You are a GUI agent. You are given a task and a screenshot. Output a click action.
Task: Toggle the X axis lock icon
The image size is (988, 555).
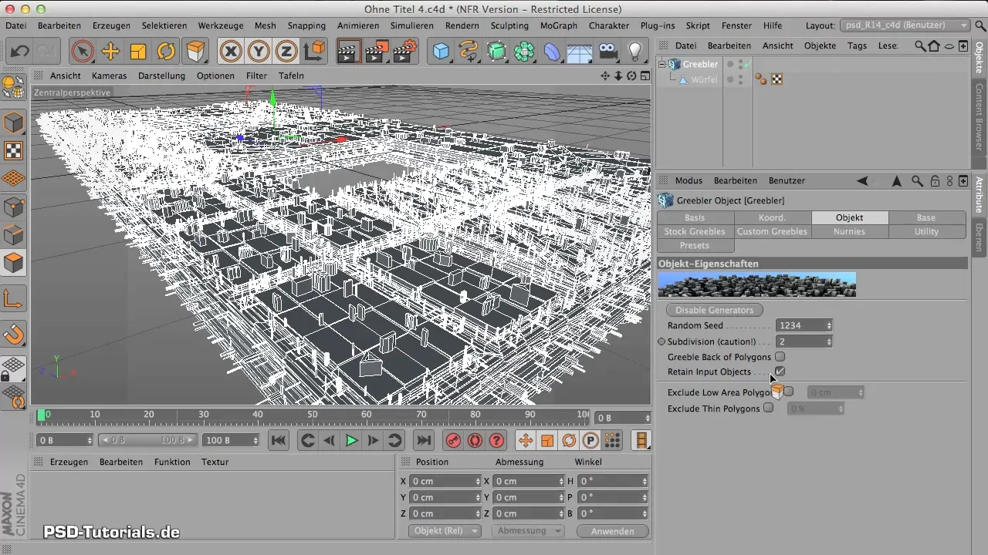pos(230,52)
